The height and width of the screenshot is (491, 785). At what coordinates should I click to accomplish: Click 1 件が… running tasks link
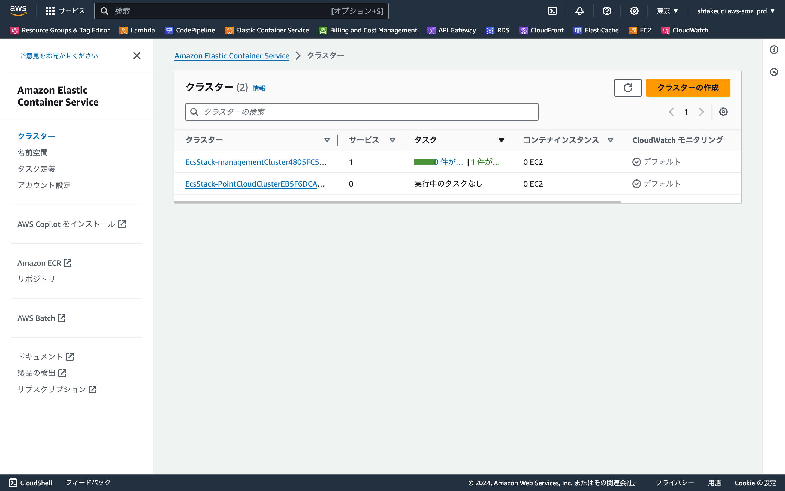tap(485, 162)
